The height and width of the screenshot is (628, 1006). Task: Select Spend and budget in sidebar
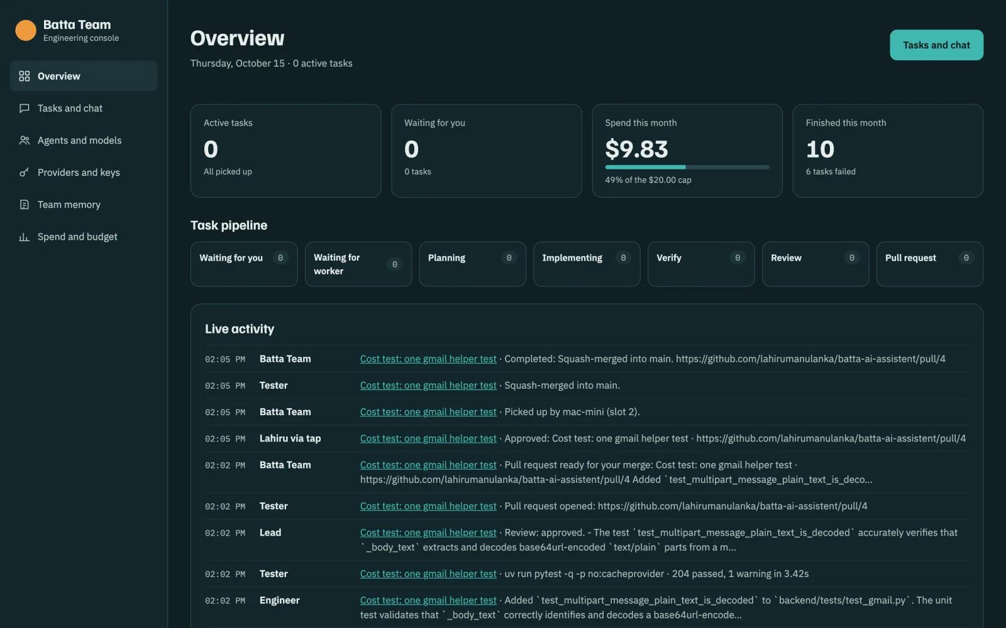pyautogui.click(x=84, y=237)
